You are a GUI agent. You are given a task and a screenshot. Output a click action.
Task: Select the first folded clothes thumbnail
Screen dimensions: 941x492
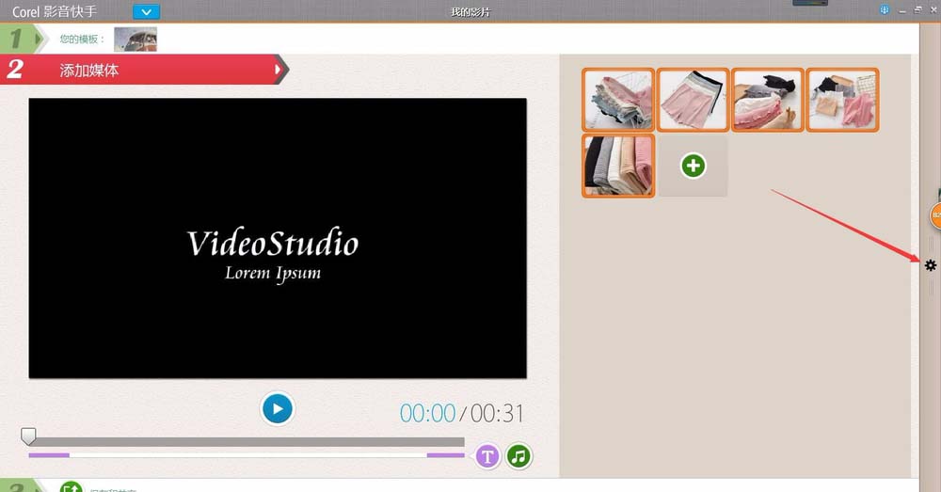coord(618,100)
